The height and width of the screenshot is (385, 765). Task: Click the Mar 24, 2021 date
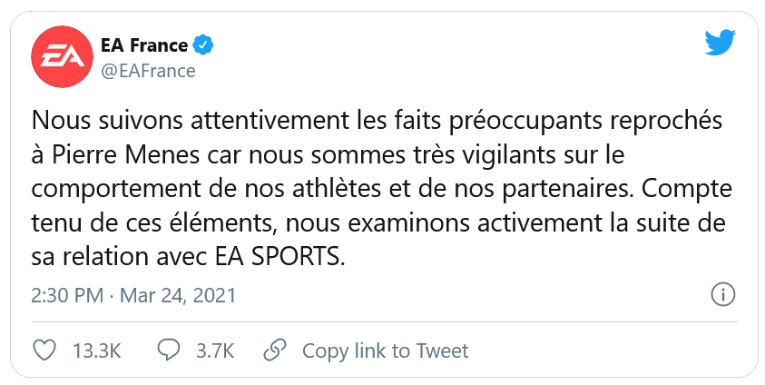[180, 296]
